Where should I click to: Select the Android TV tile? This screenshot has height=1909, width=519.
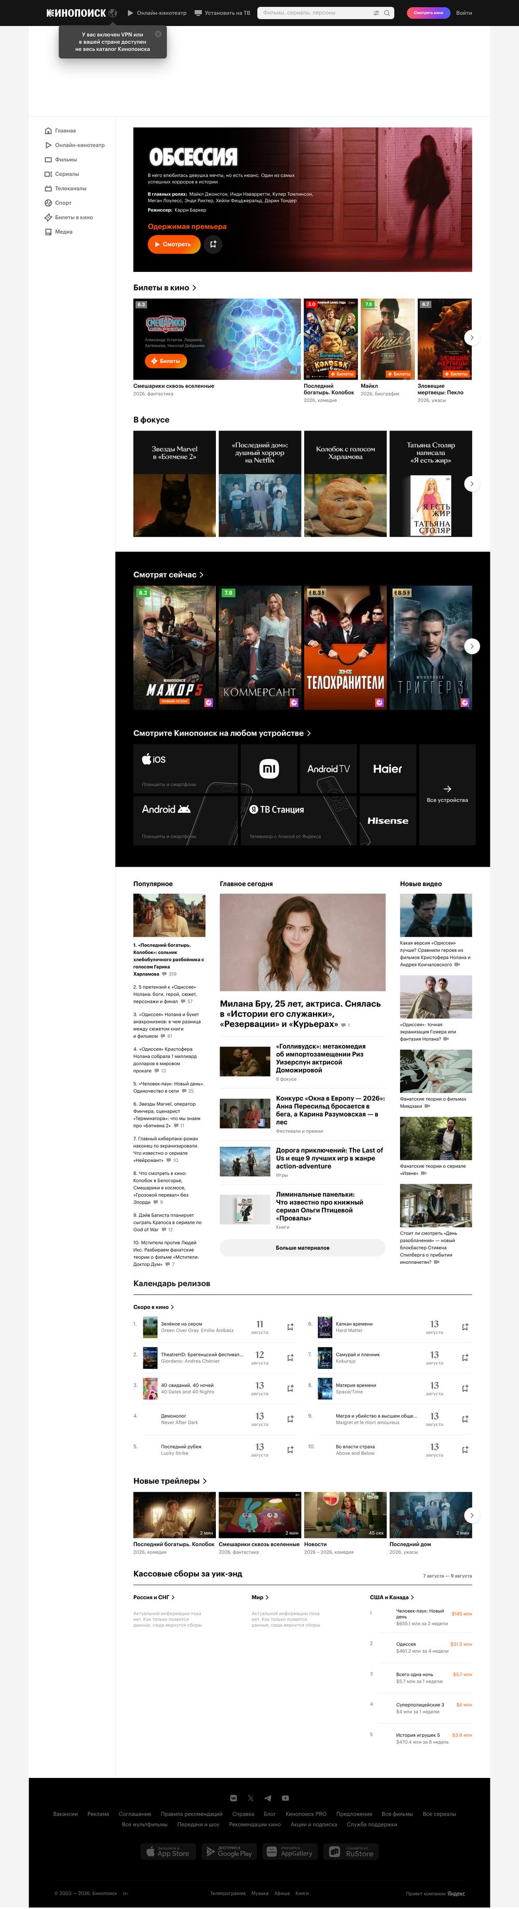(328, 768)
